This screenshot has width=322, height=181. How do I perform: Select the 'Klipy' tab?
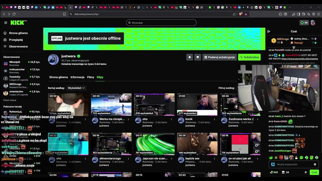(100, 77)
